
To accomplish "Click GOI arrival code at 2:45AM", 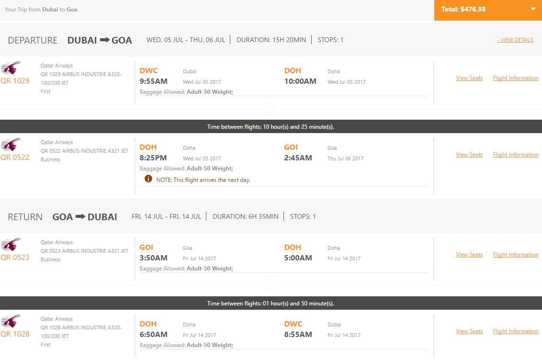I will tap(291, 147).
